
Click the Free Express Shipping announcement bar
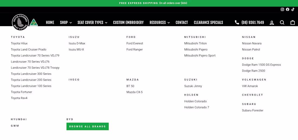(149, 3)
